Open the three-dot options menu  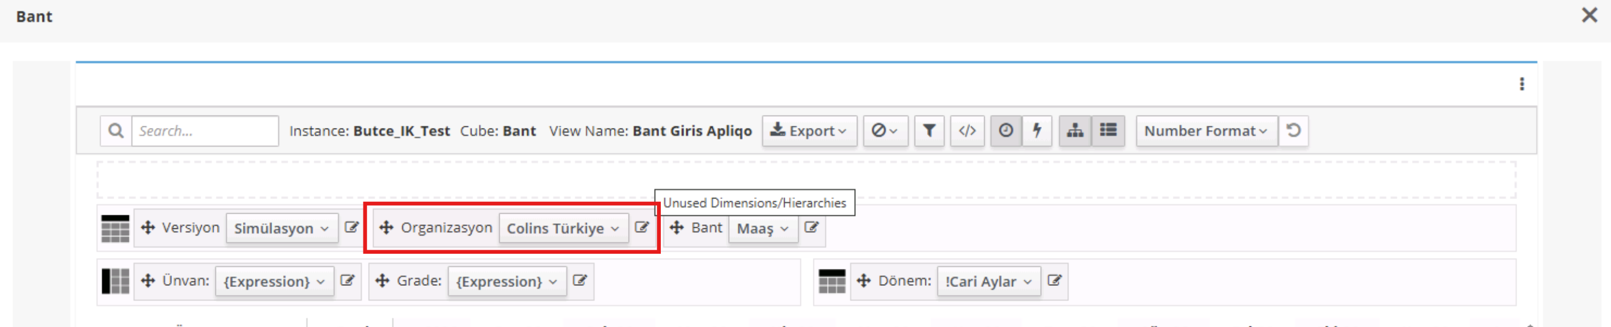click(x=1522, y=83)
